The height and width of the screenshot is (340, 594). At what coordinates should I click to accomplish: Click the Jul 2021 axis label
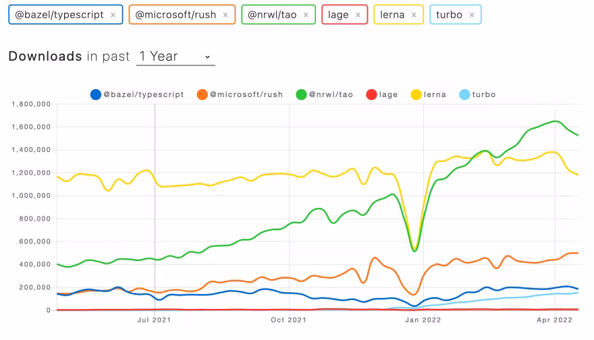coord(155,322)
